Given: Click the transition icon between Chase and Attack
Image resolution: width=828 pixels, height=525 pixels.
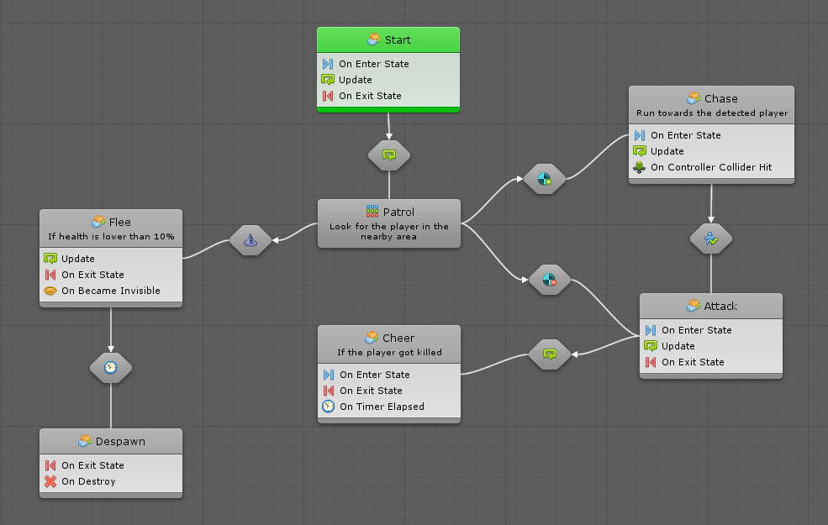Looking at the screenshot, I should point(711,239).
